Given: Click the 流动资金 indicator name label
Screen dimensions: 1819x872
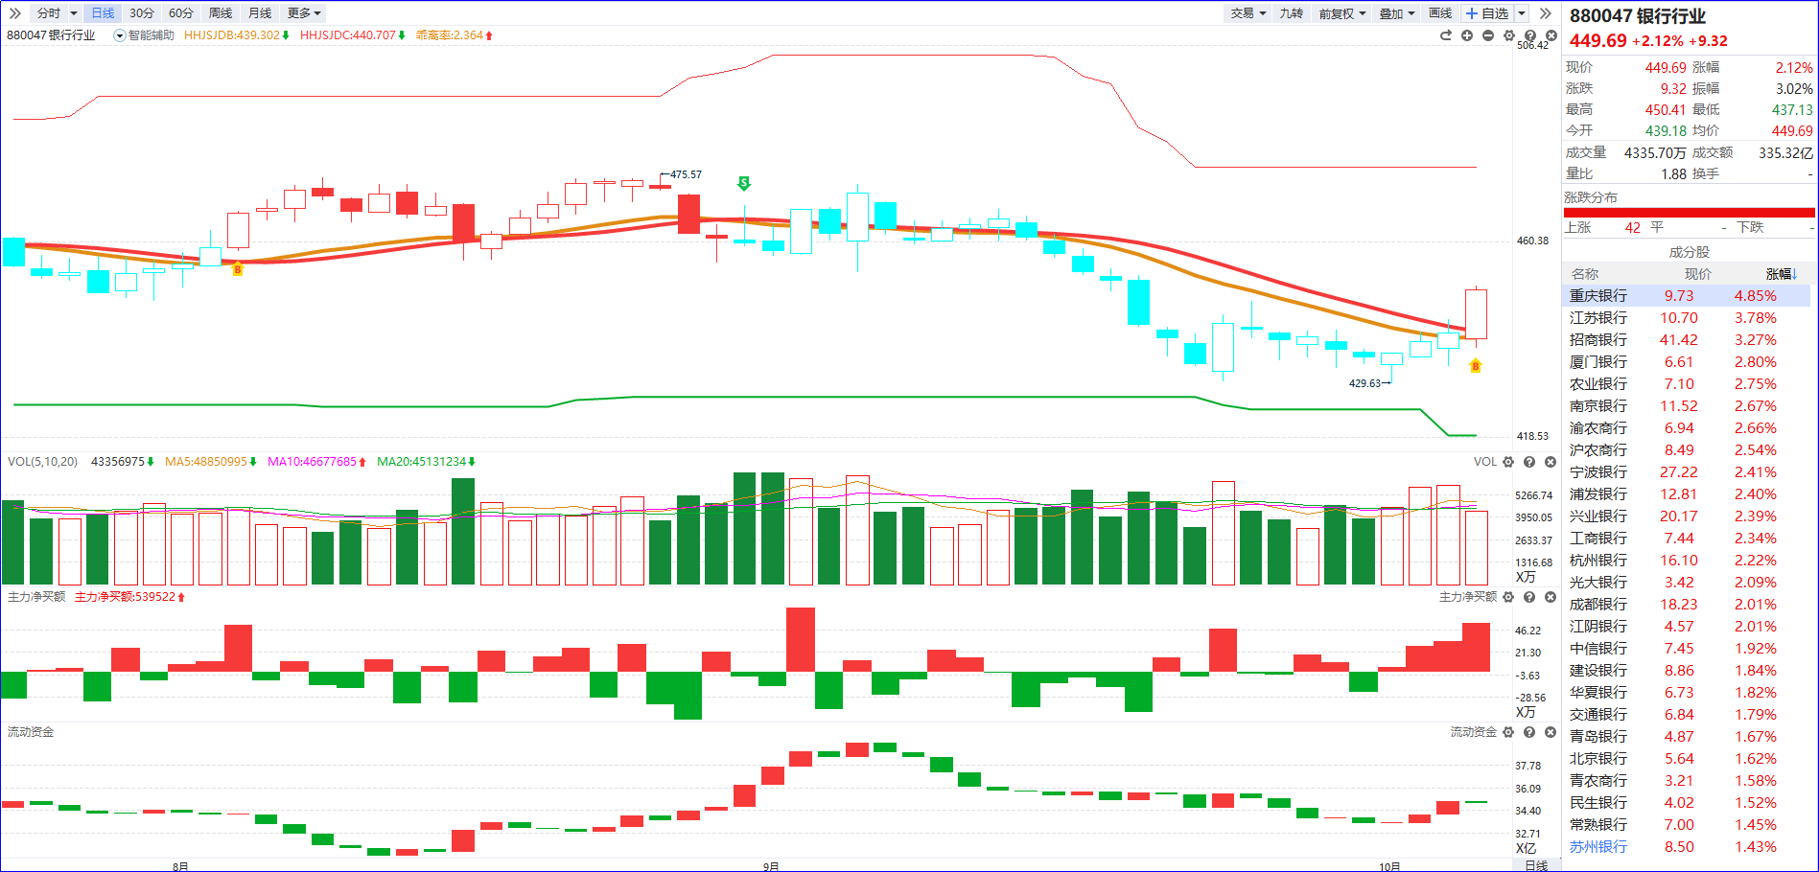Looking at the screenshot, I should tap(31, 732).
